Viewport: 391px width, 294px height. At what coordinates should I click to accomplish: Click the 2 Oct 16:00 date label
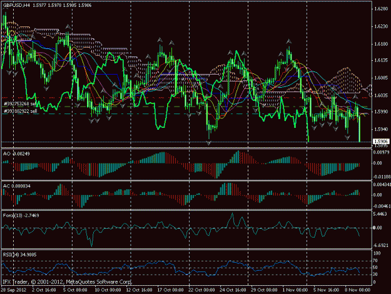coord(44,290)
